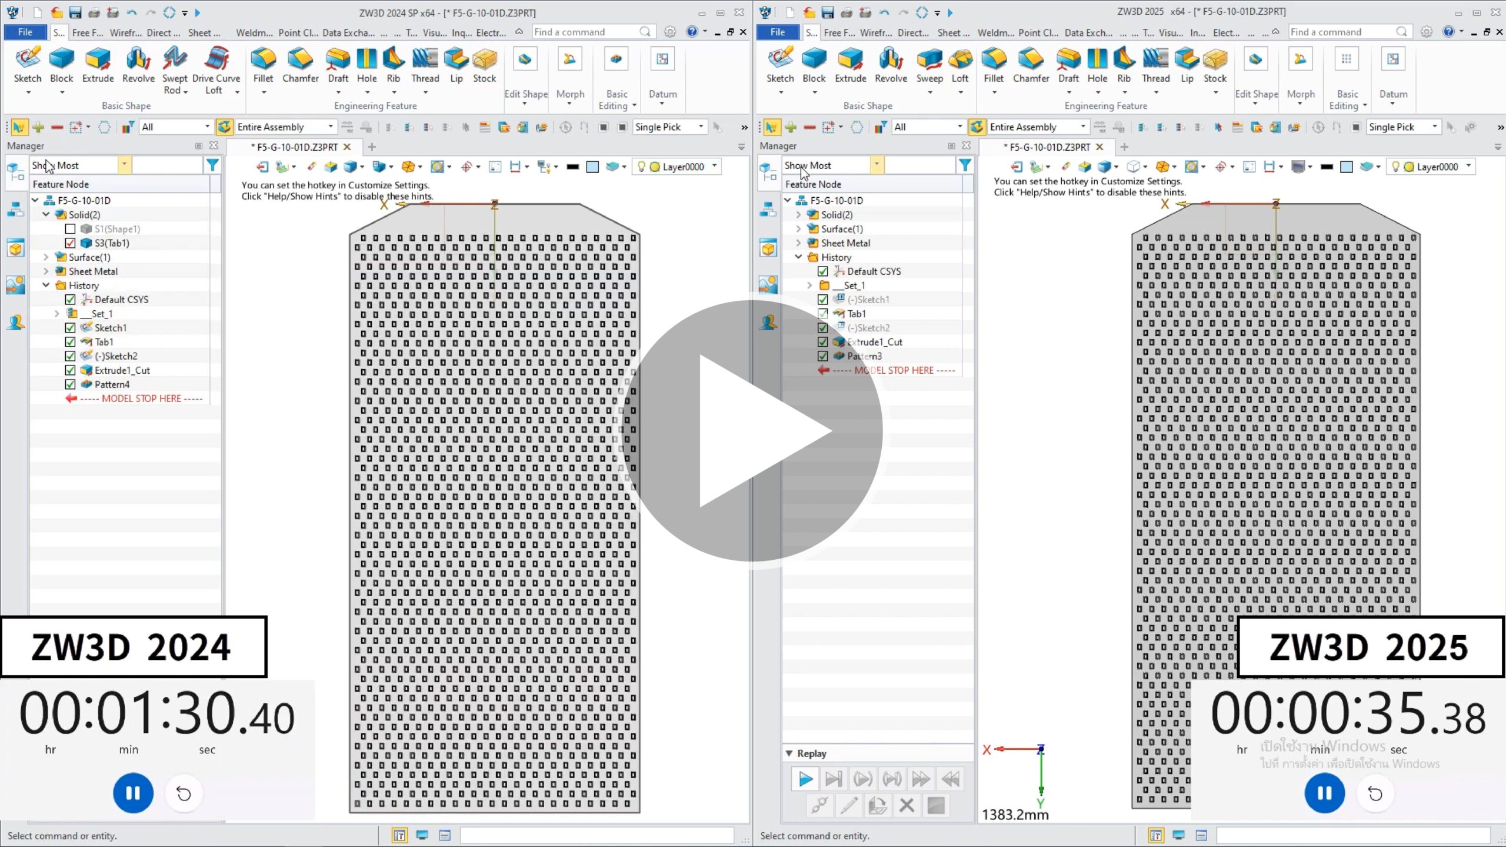The width and height of the screenshot is (1506, 847).
Task: Open the File menu in ZW3D 2024
Action: pyautogui.click(x=25, y=32)
